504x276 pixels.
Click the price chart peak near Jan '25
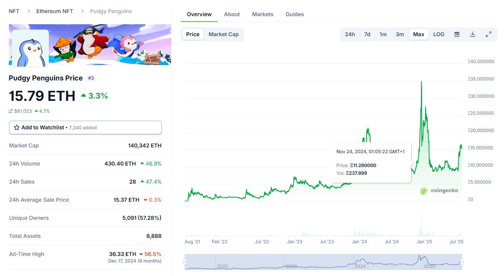[x=421, y=82]
